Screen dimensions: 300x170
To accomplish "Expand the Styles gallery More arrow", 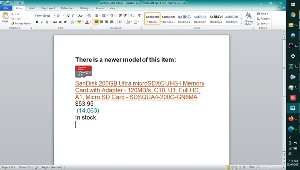I will coord(242,23).
